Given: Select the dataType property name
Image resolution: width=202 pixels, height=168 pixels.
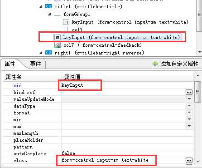Looking at the screenshot, I should (24, 106).
